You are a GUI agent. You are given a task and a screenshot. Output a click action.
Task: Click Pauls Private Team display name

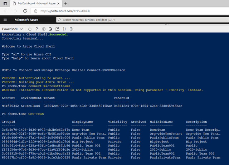click(x=89, y=157)
